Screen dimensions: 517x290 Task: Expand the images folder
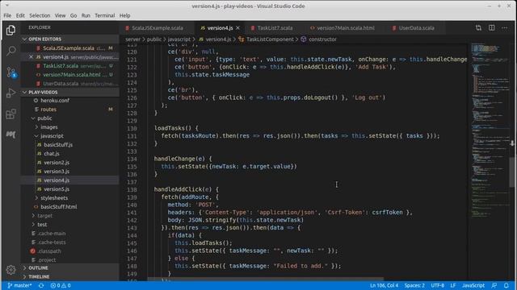click(x=48, y=127)
